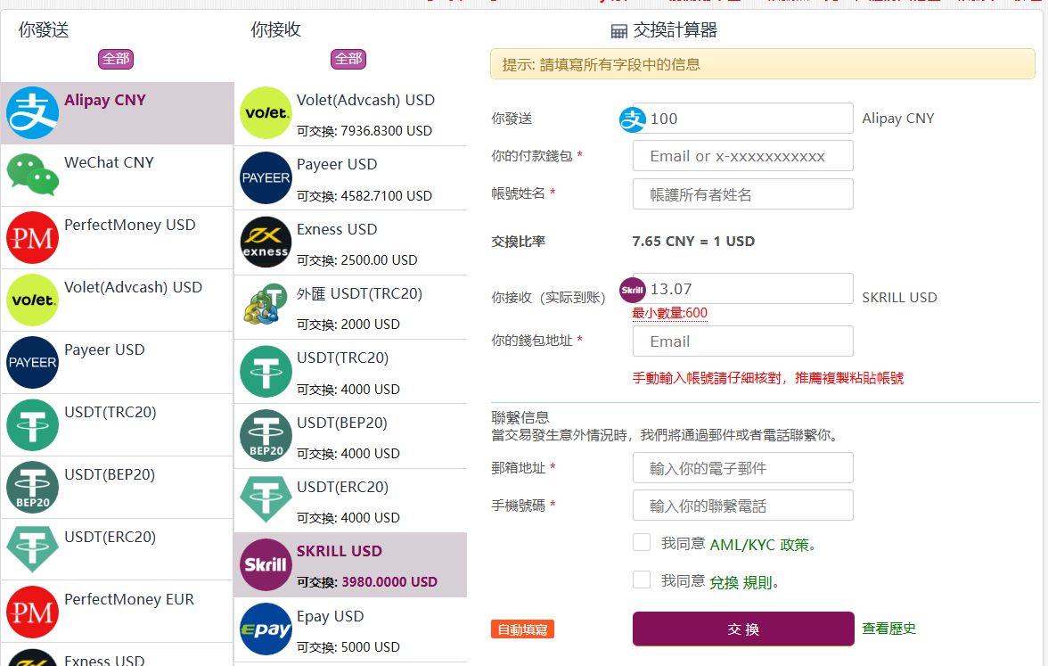Tick the 我同意 AML/KYC 政策 checkbox
This screenshot has width=1048, height=666.
642,542
